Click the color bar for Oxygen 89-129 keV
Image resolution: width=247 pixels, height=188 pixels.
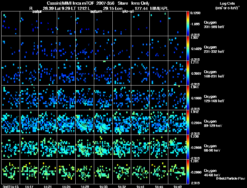point(188,122)
